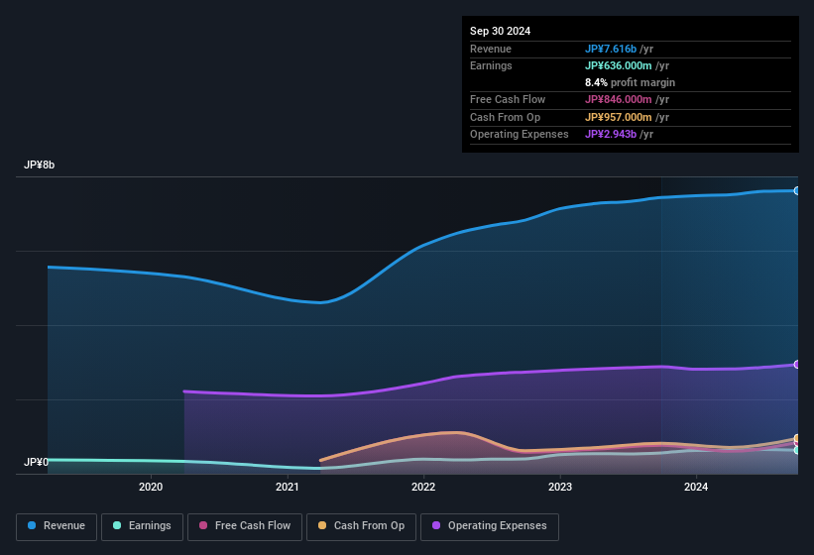Click the Cash From Op endpoint marker
Viewport: 814px width, 555px height.
(x=797, y=438)
